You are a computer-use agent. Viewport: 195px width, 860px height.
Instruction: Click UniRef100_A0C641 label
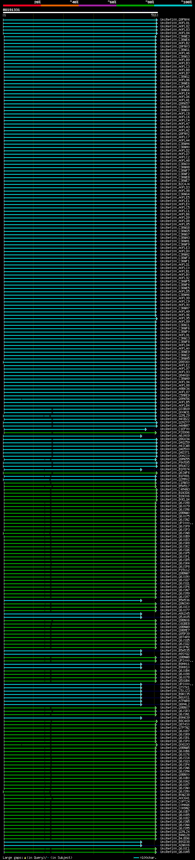[x=175, y=799]
